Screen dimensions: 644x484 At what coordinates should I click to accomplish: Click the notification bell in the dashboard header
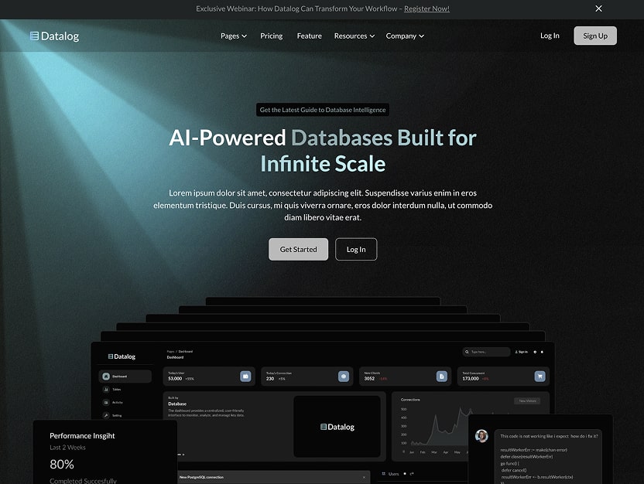tap(542, 352)
